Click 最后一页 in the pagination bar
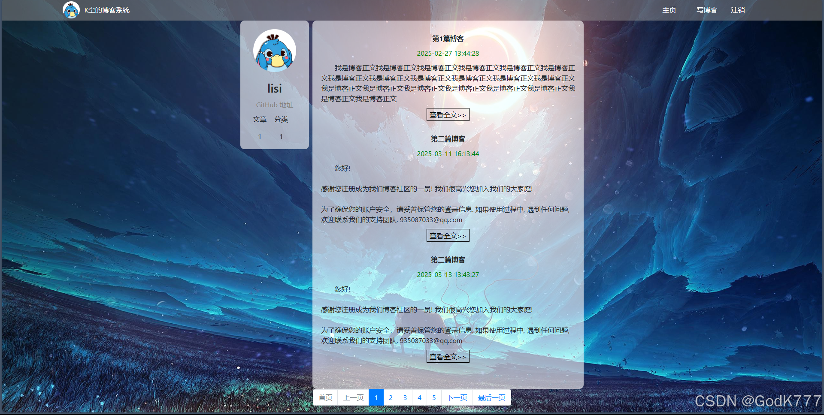The image size is (824, 415). click(491, 397)
